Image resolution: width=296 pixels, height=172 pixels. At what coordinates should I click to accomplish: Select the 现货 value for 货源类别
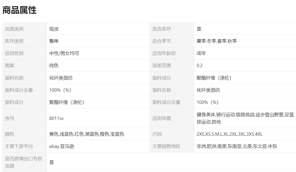pos(54,29)
